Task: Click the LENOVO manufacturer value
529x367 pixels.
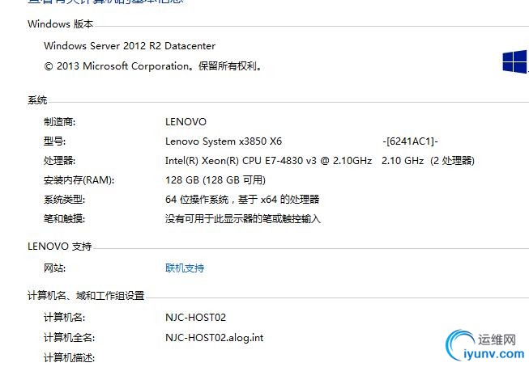Action: click(186, 121)
